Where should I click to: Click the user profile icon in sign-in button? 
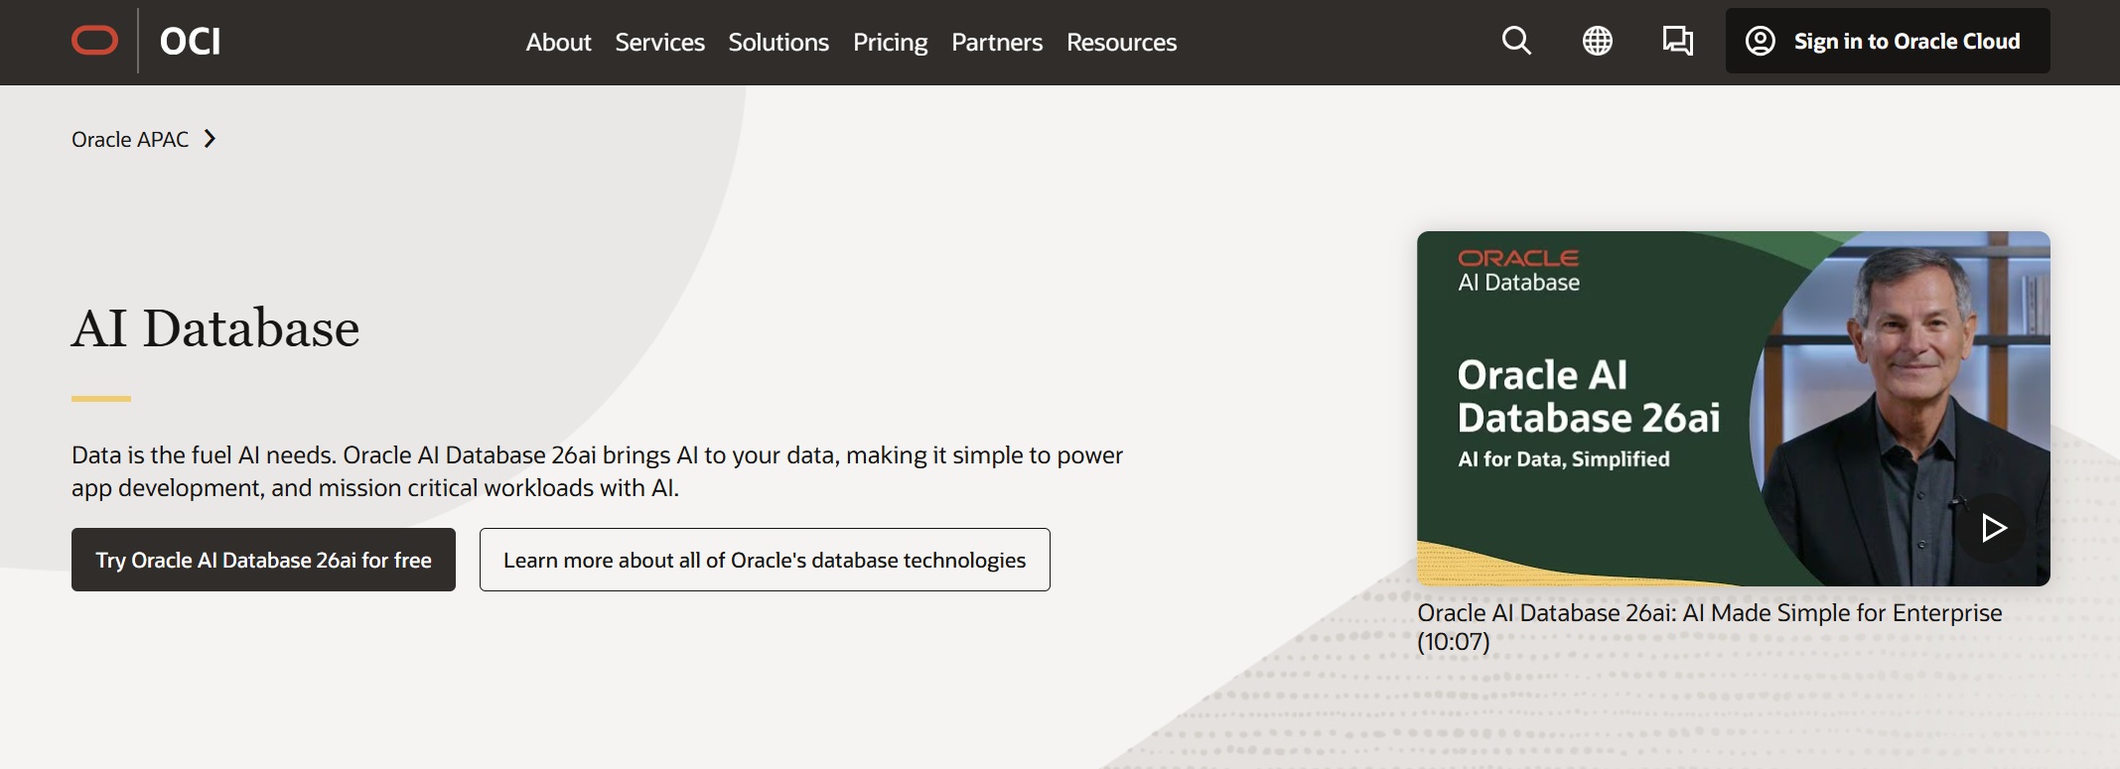click(1761, 41)
